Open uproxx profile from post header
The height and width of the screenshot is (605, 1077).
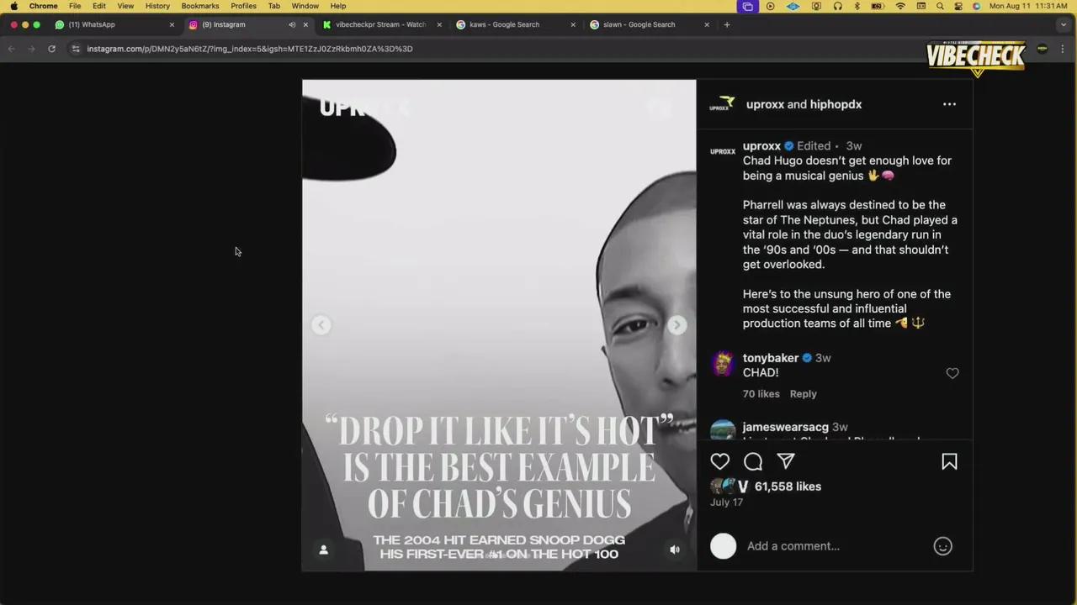click(765, 104)
